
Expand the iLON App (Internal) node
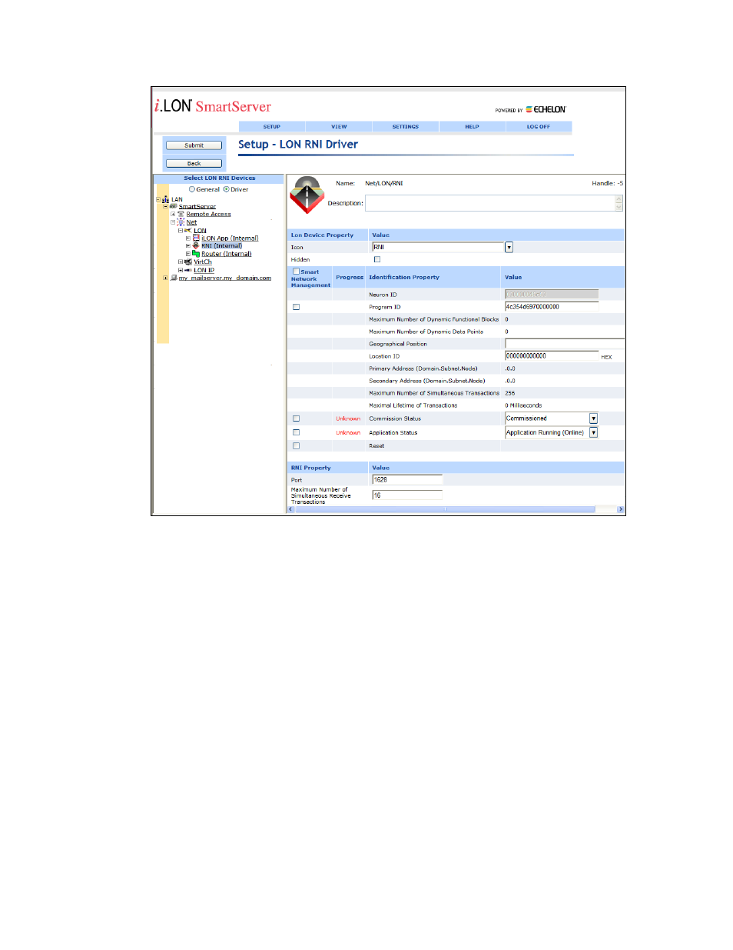click(188, 238)
